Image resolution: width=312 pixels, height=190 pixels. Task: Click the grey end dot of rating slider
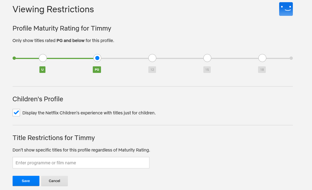291,58
